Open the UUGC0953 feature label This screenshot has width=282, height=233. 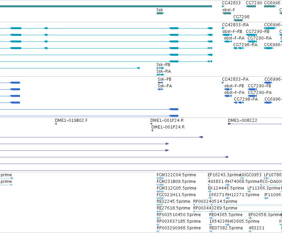pos(251,175)
